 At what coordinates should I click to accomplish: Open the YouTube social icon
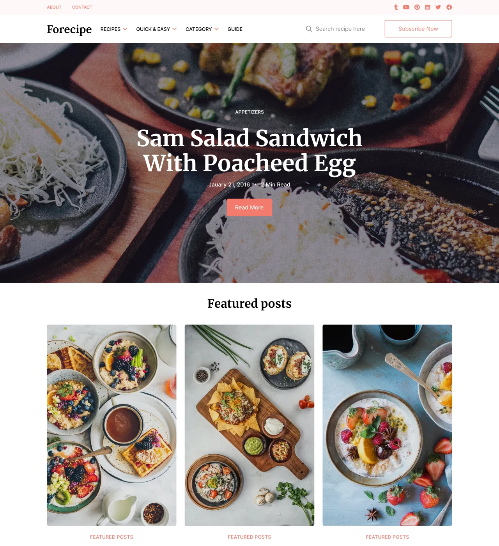tap(406, 7)
